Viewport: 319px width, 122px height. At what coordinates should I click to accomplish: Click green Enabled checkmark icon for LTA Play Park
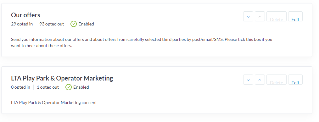tap(69, 87)
